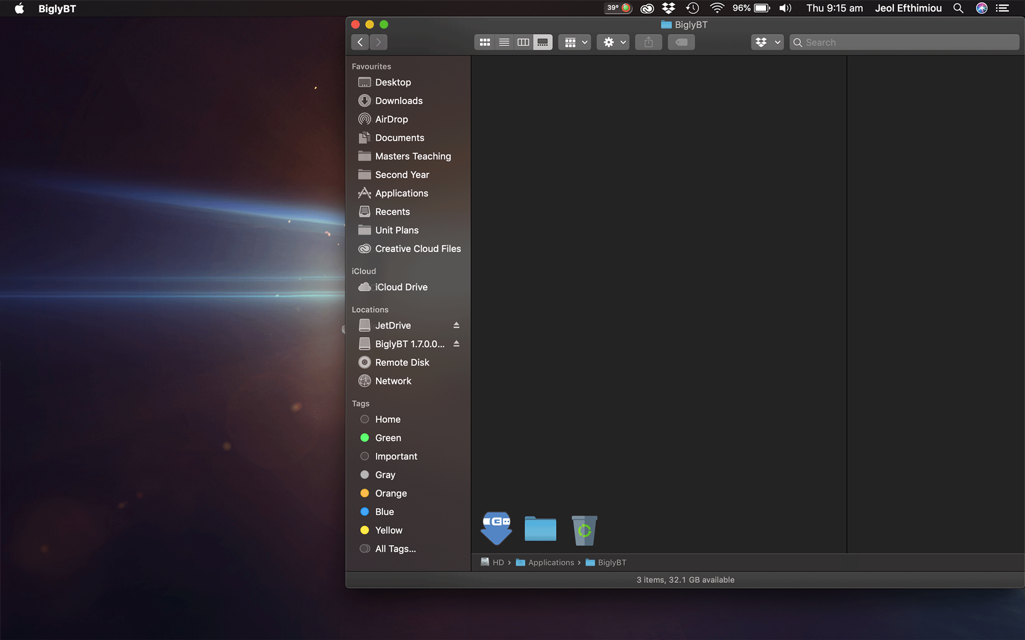Click the Share toolbar button
The width and height of the screenshot is (1025, 640).
(x=648, y=42)
